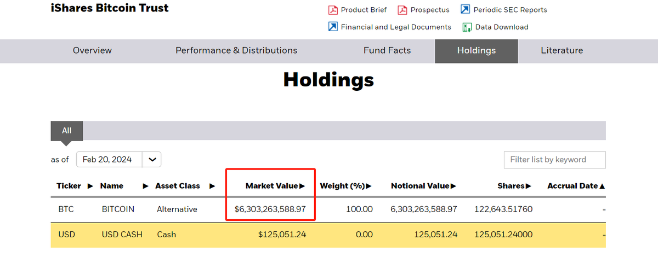Click notional value 125,051.24
This screenshot has height=263, width=658.
[435, 235]
